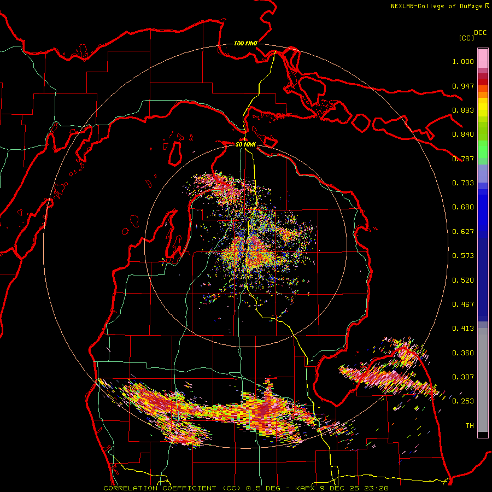
Task: Click the DCC product label above the scale
Action: click(481, 33)
